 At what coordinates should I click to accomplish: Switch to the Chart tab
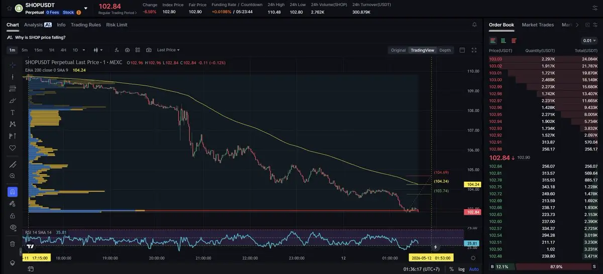click(x=13, y=25)
